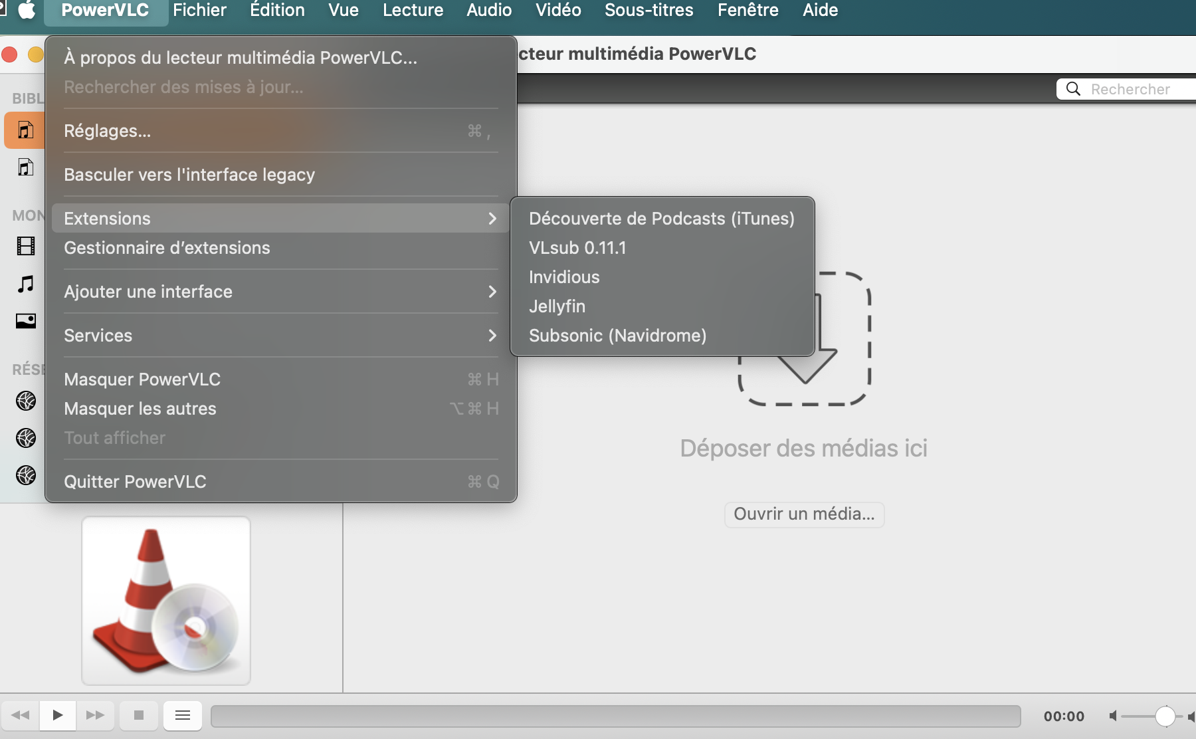Viewport: 1196px width, 739px height.
Task: Start playback with the play button
Action: pyautogui.click(x=58, y=715)
